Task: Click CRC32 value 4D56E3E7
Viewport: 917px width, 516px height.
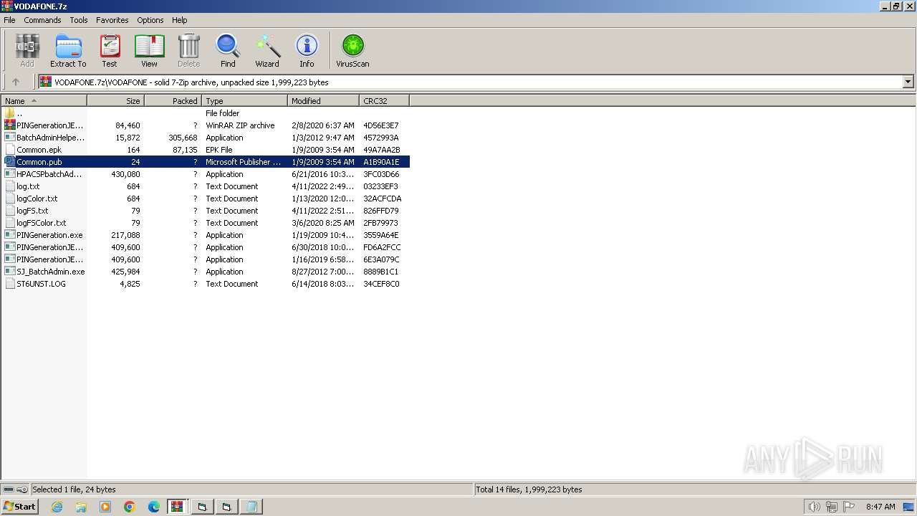Action: pyautogui.click(x=381, y=125)
